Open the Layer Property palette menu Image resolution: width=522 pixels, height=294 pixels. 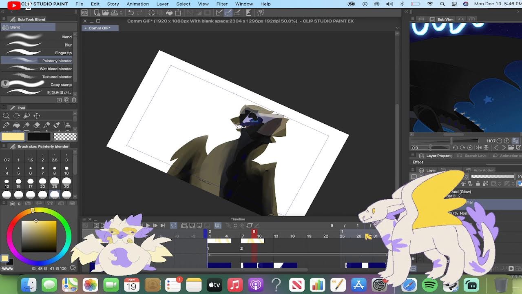click(413, 156)
